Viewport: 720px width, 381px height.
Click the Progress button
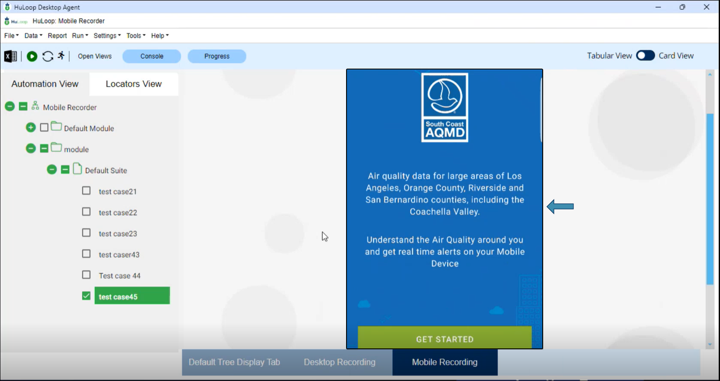tap(217, 56)
